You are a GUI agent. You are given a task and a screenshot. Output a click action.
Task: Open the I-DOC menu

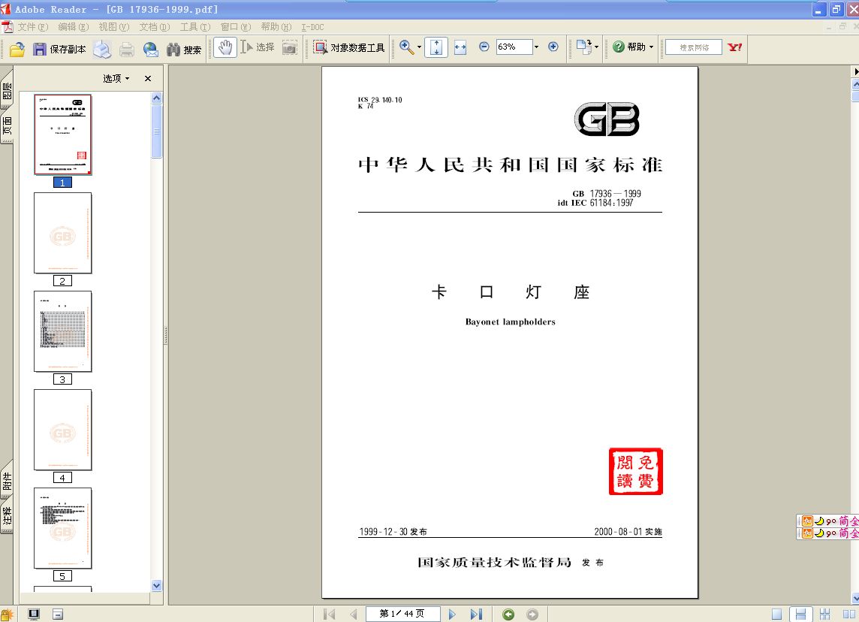click(x=312, y=27)
